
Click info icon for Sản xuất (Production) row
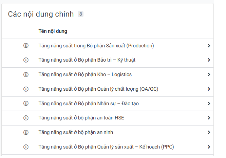[26, 46]
